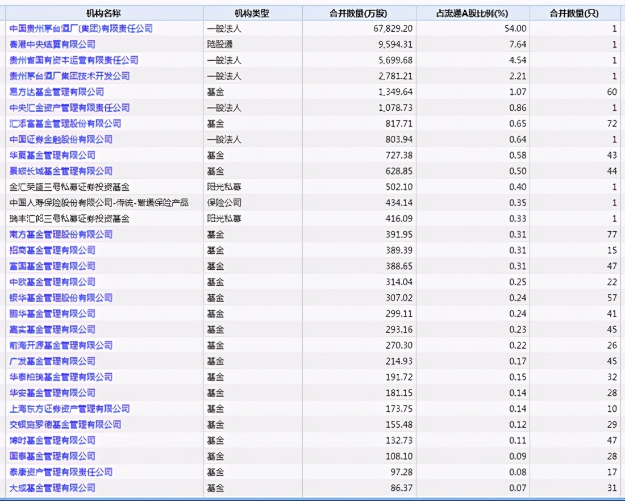Select the 金汇荣盛三号私募证券投资基金 row name
This screenshot has width=625, height=501.
tap(69, 187)
